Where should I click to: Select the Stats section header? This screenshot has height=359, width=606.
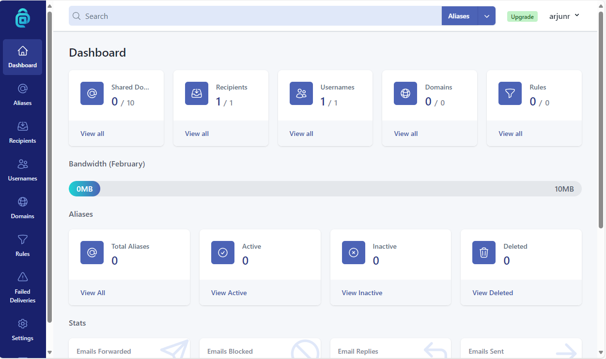point(77,323)
